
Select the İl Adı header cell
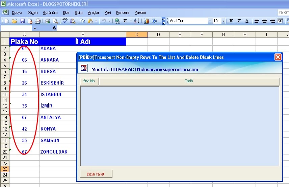[x=83, y=42]
